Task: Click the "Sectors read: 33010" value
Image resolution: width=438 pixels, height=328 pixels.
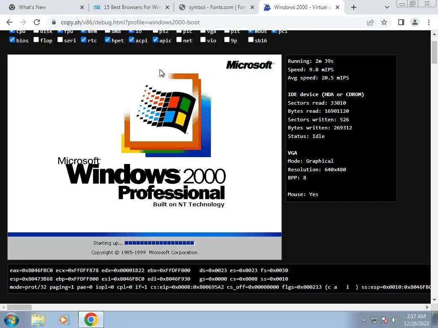Action: pos(317,103)
